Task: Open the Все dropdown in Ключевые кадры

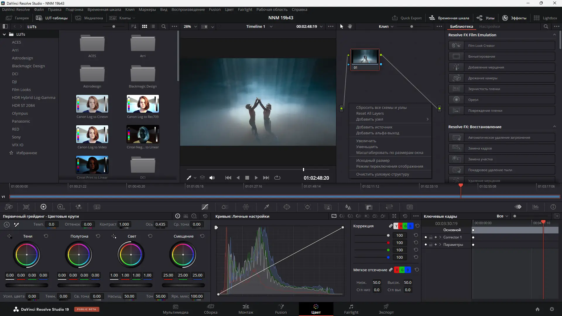Action: [x=502, y=216]
